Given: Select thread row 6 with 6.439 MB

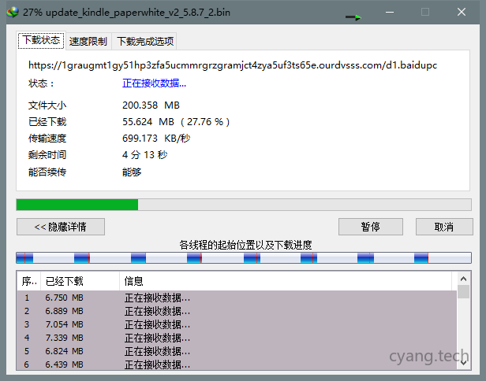Looking at the screenshot, I should click(237, 364).
